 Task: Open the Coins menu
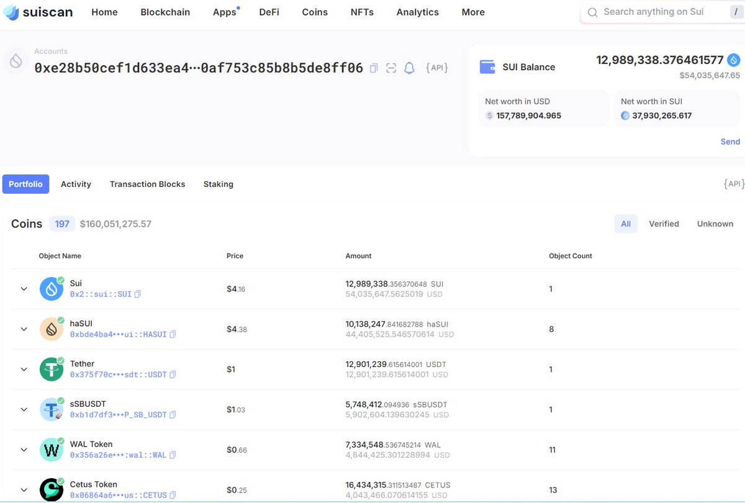click(x=315, y=12)
